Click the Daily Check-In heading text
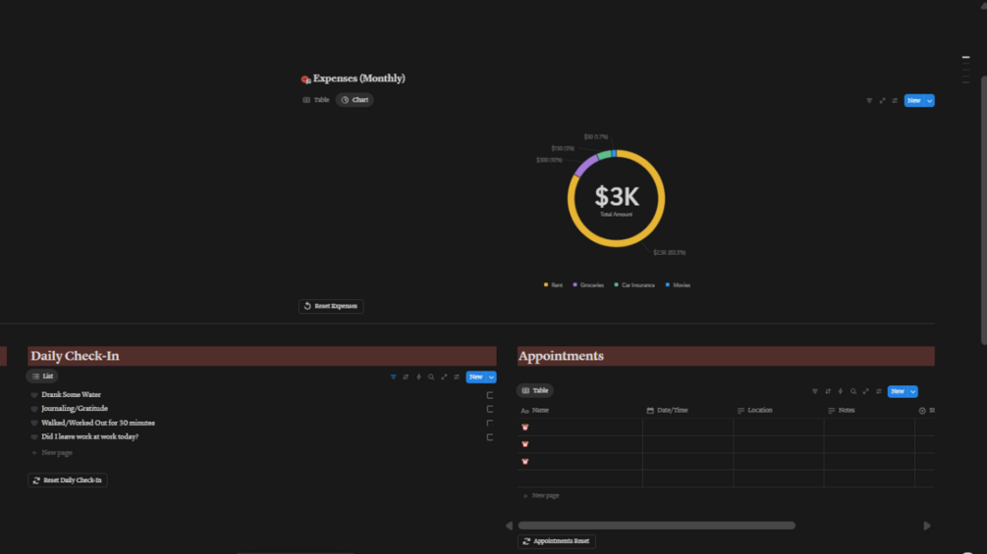Image resolution: width=987 pixels, height=554 pixels. pyautogui.click(x=75, y=356)
